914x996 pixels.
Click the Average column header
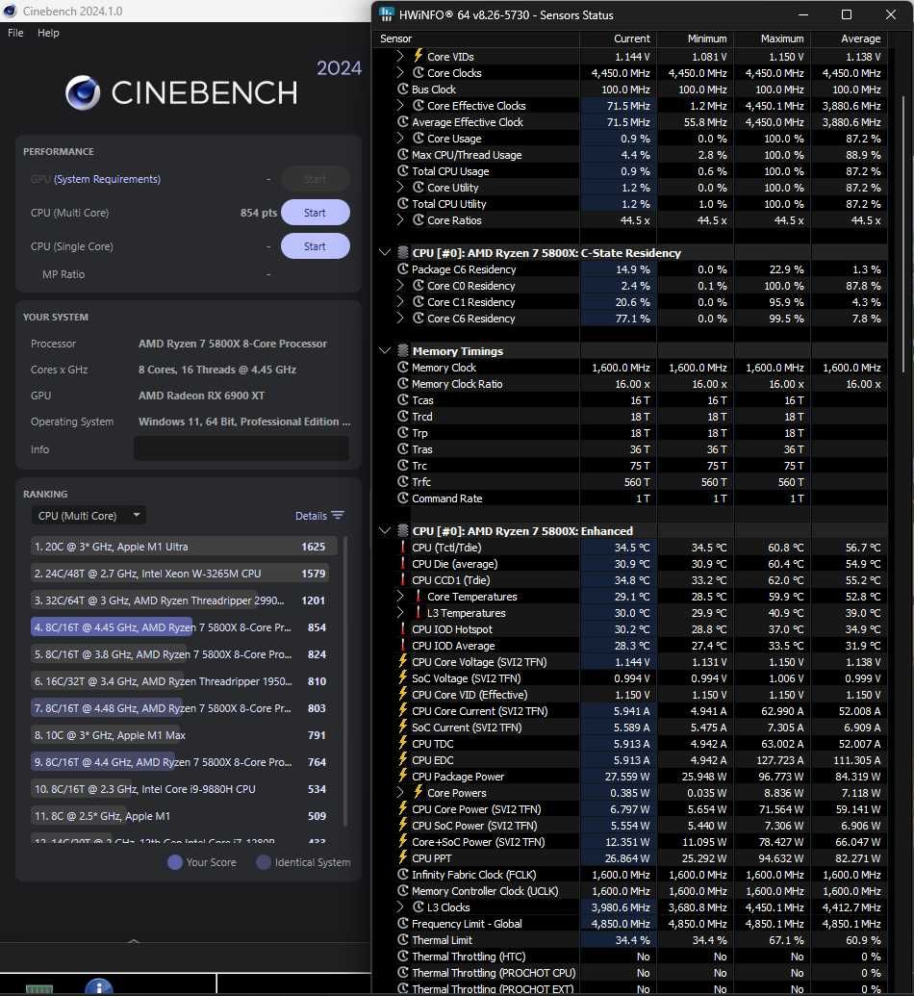(x=861, y=38)
